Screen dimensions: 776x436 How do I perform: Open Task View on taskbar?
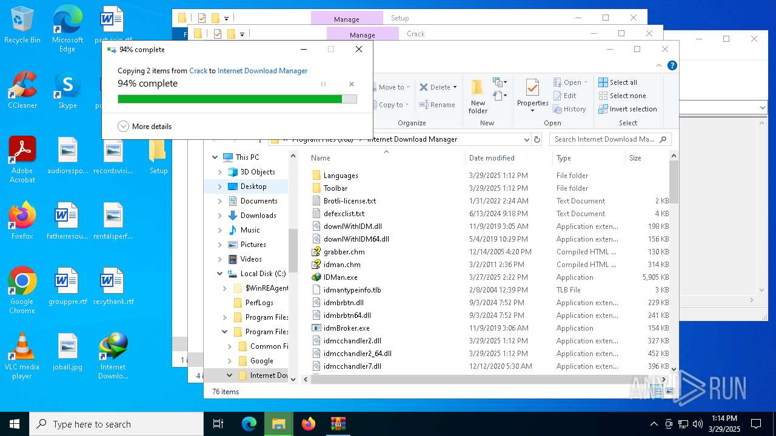pyautogui.click(x=218, y=424)
